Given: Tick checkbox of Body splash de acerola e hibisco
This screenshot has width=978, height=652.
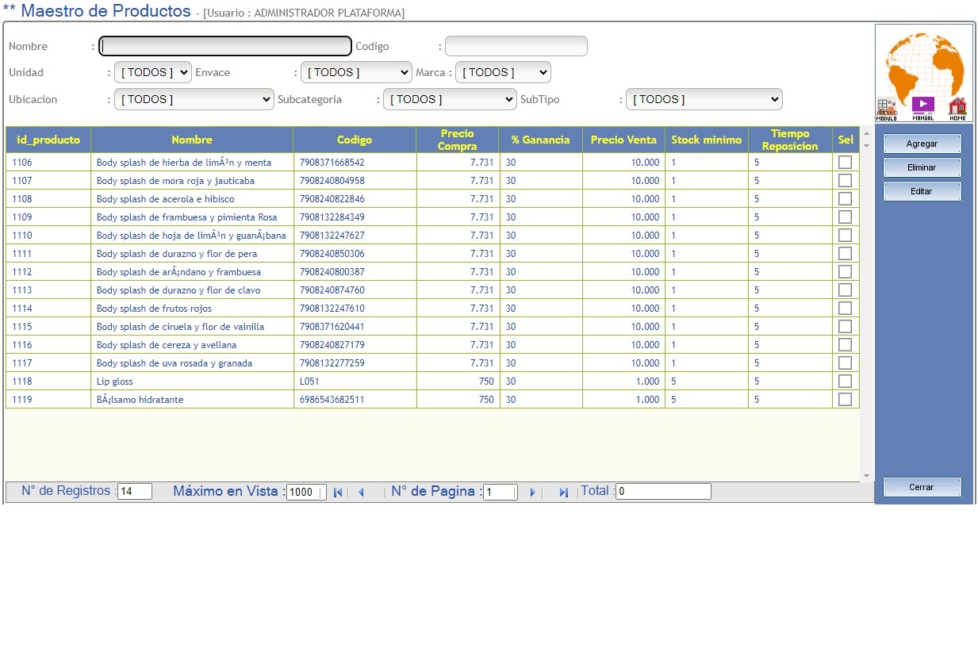Looking at the screenshot, I should coord(845,198).
